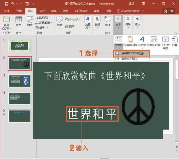Collapse the ribbon with the chevron

(176, 33)
